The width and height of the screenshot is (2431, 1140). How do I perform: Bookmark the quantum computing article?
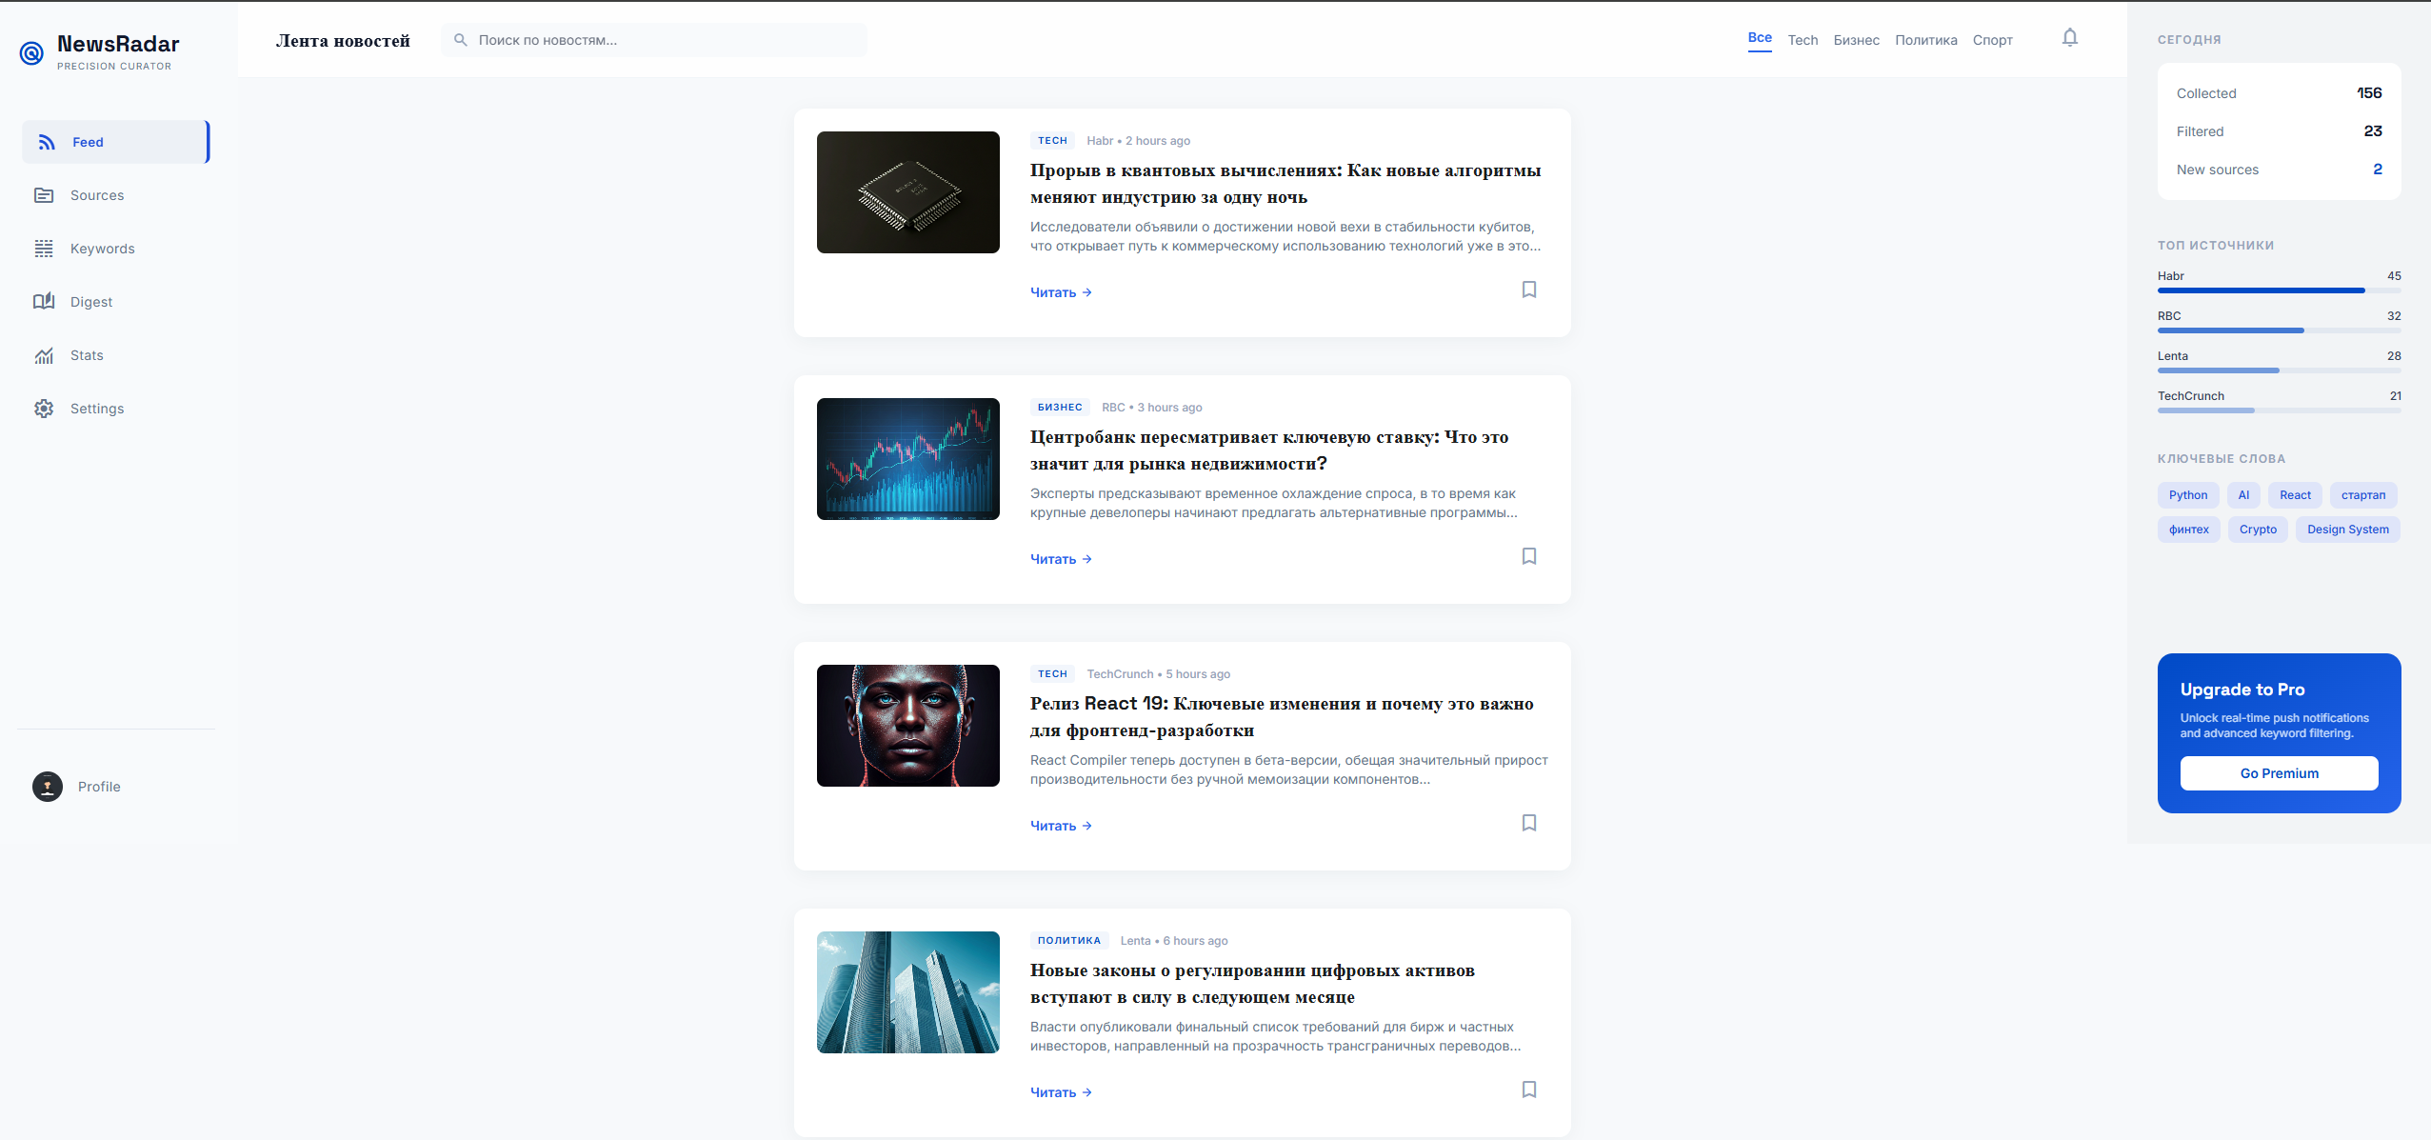(1528, 290)
